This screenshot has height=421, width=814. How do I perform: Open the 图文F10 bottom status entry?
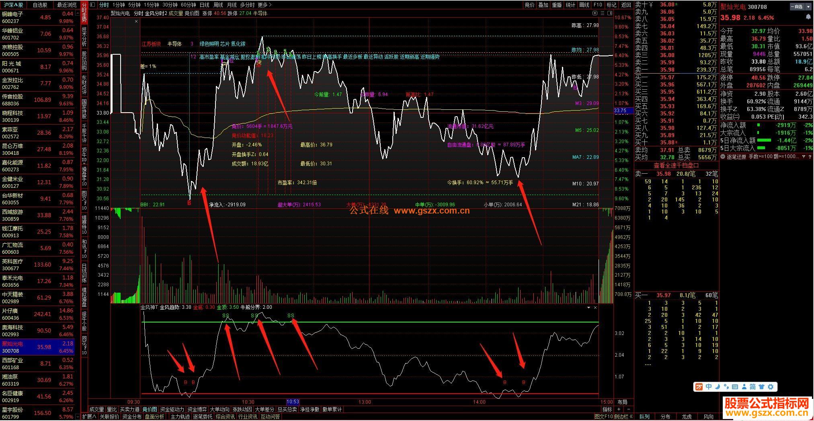(603, 417)
